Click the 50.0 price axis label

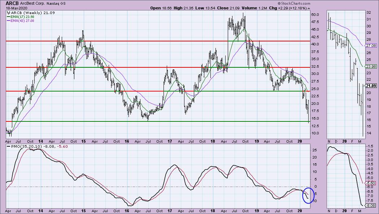click(x=315, y=14)
